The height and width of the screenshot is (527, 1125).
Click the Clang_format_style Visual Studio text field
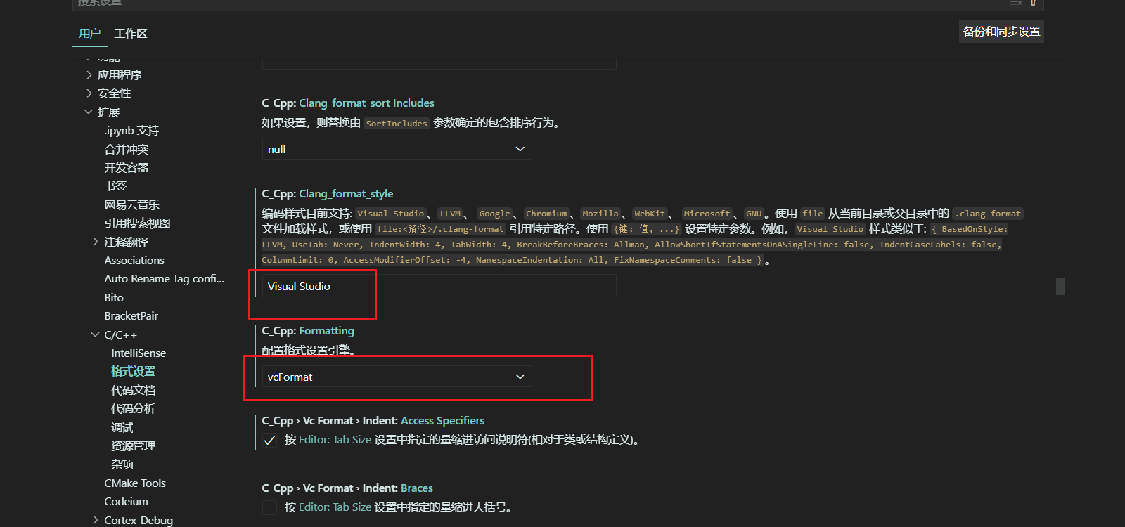[x=439, y=286]
